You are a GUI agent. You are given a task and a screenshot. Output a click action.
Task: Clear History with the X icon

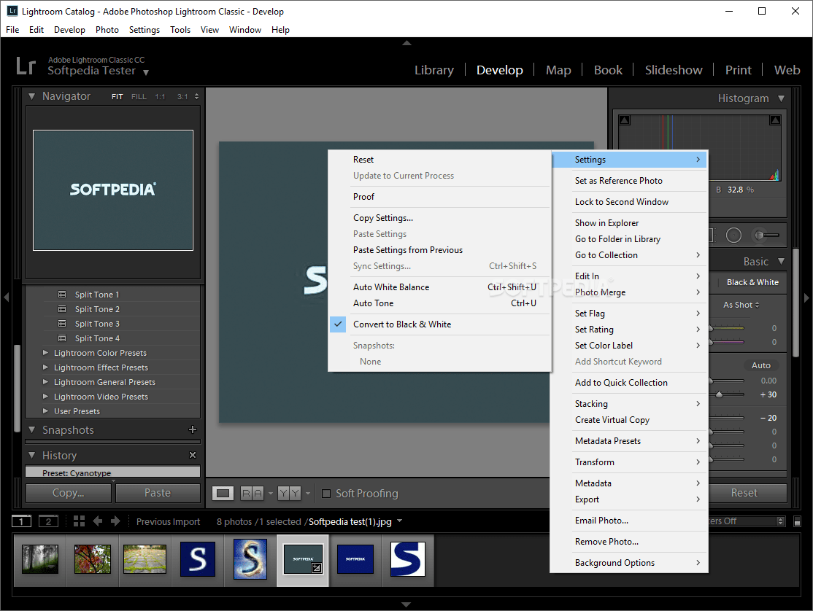193,455
